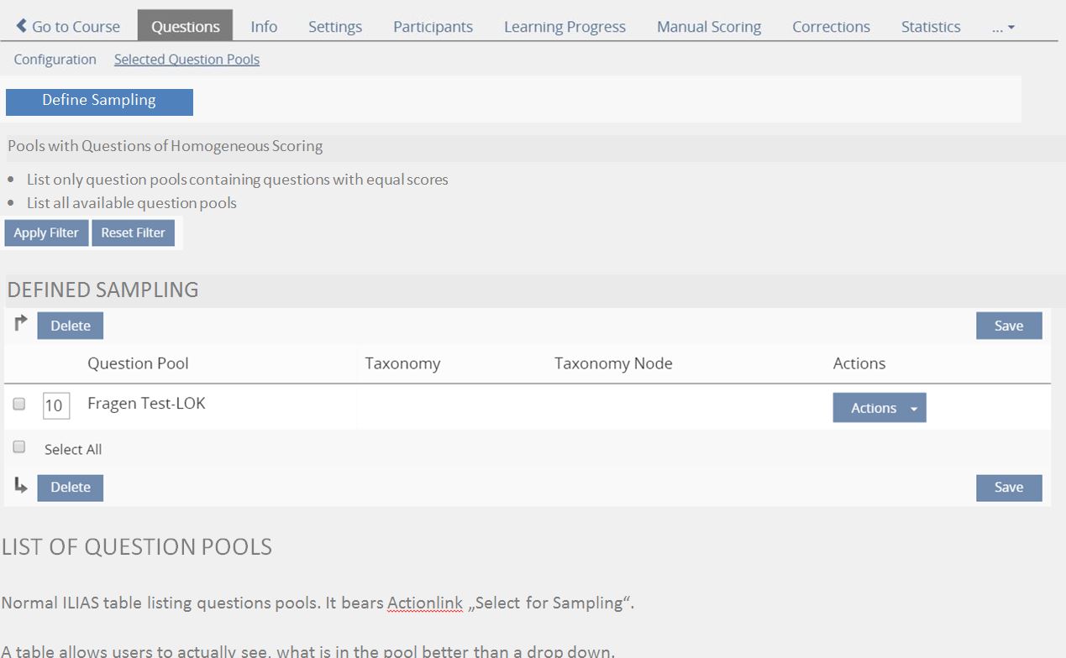
Task: Open the Statistics tab
Action: pyautogui.click(x=930, y=26)
